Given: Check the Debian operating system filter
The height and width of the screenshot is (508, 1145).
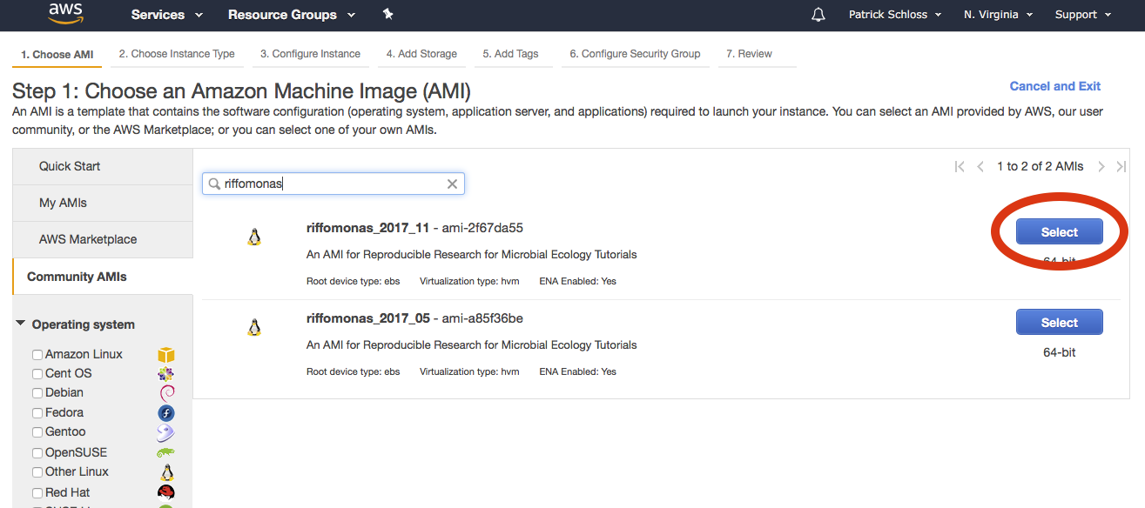Looking at the screenshot, I should [37, 392].
